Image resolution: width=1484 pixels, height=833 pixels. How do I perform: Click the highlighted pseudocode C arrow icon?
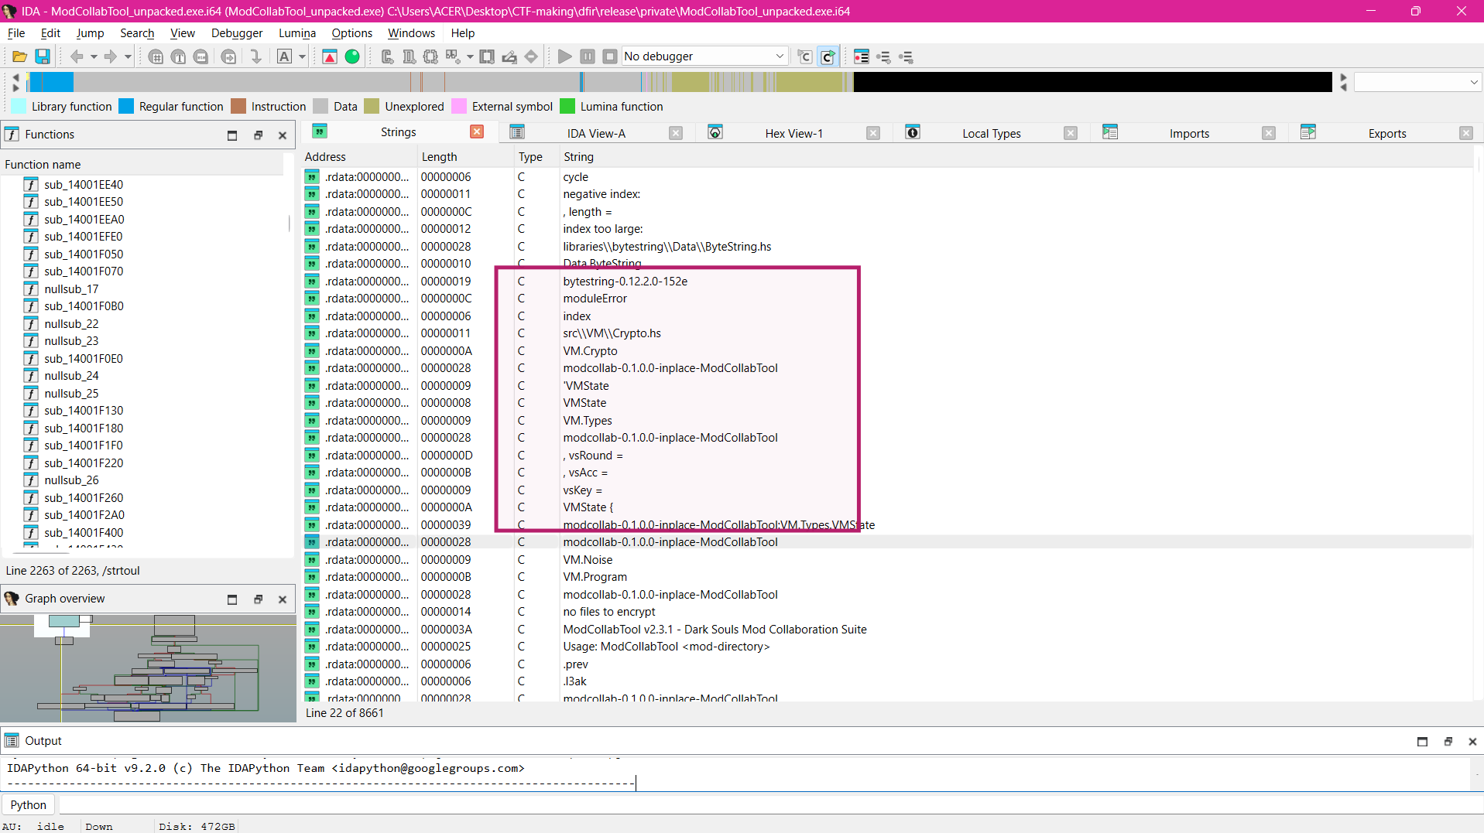click(x=828, y=56)
